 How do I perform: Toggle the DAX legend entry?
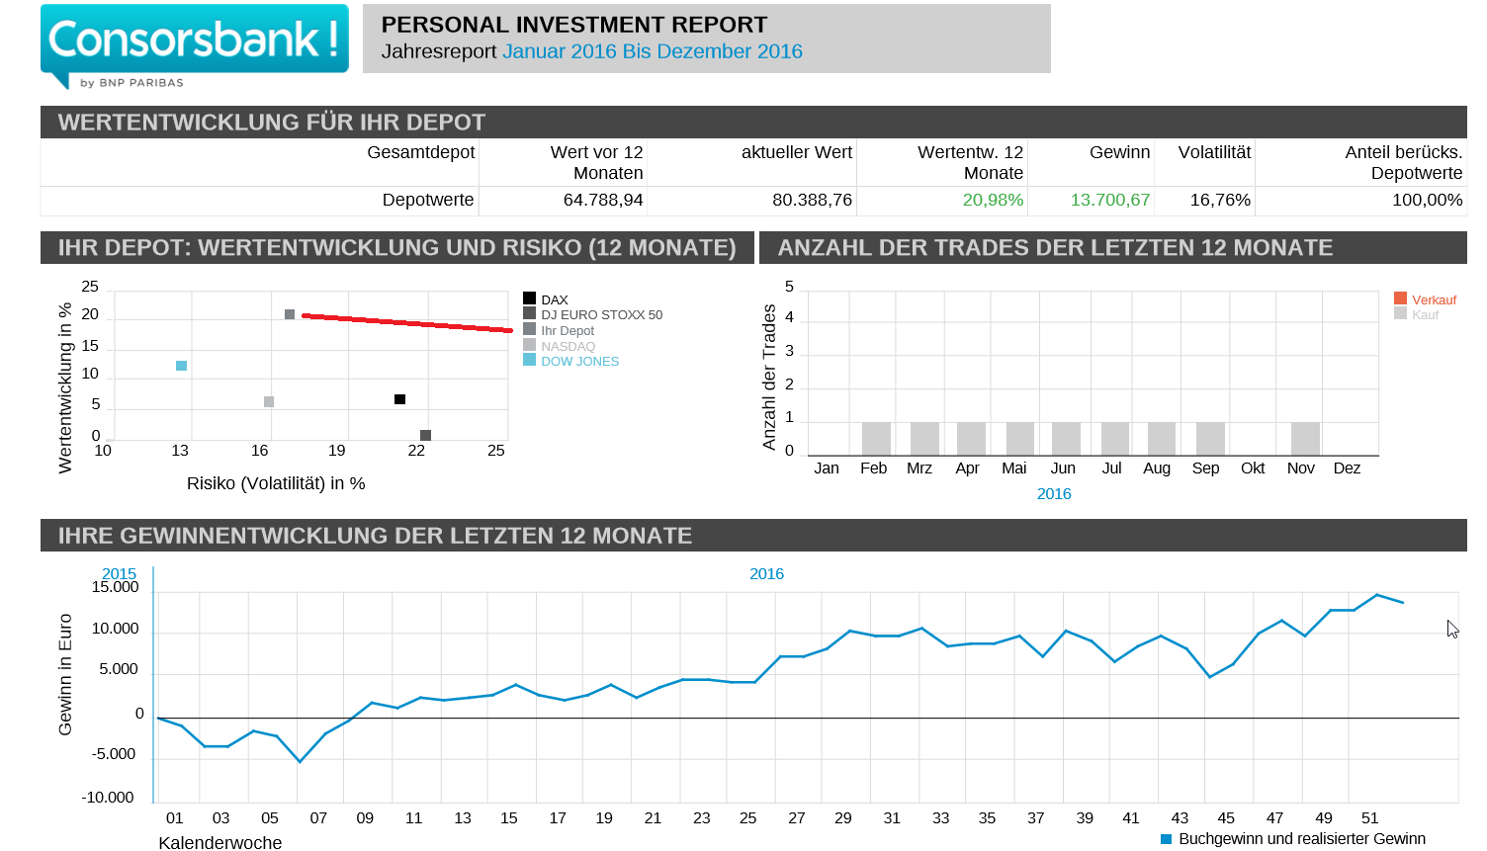554,299
